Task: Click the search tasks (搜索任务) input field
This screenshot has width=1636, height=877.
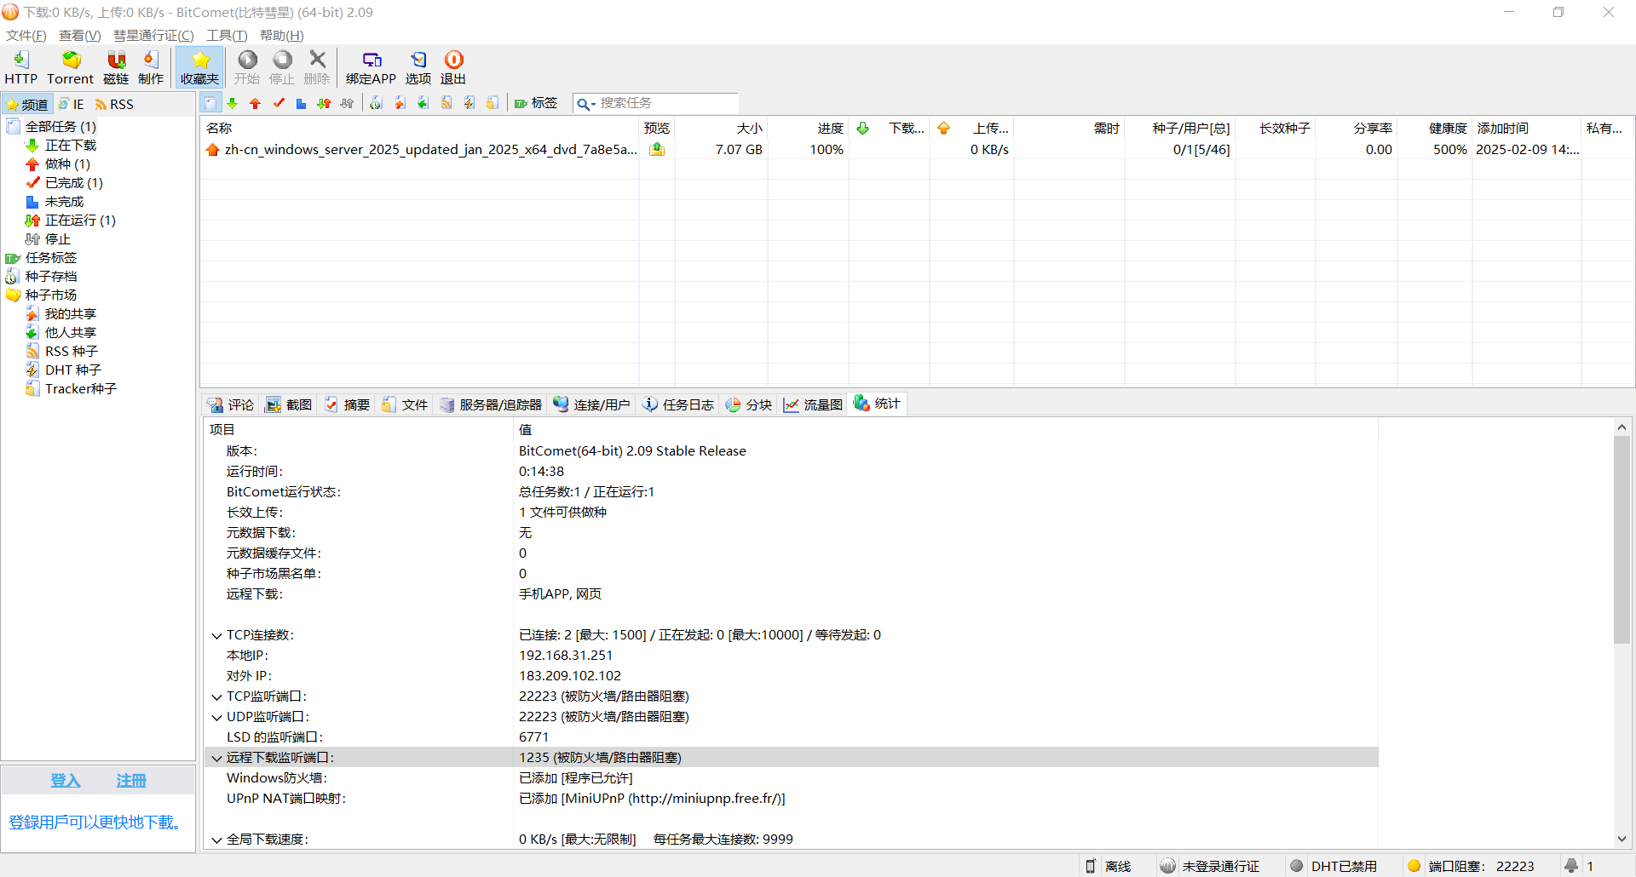Action: pyautogui.click(x=667, y=103)
